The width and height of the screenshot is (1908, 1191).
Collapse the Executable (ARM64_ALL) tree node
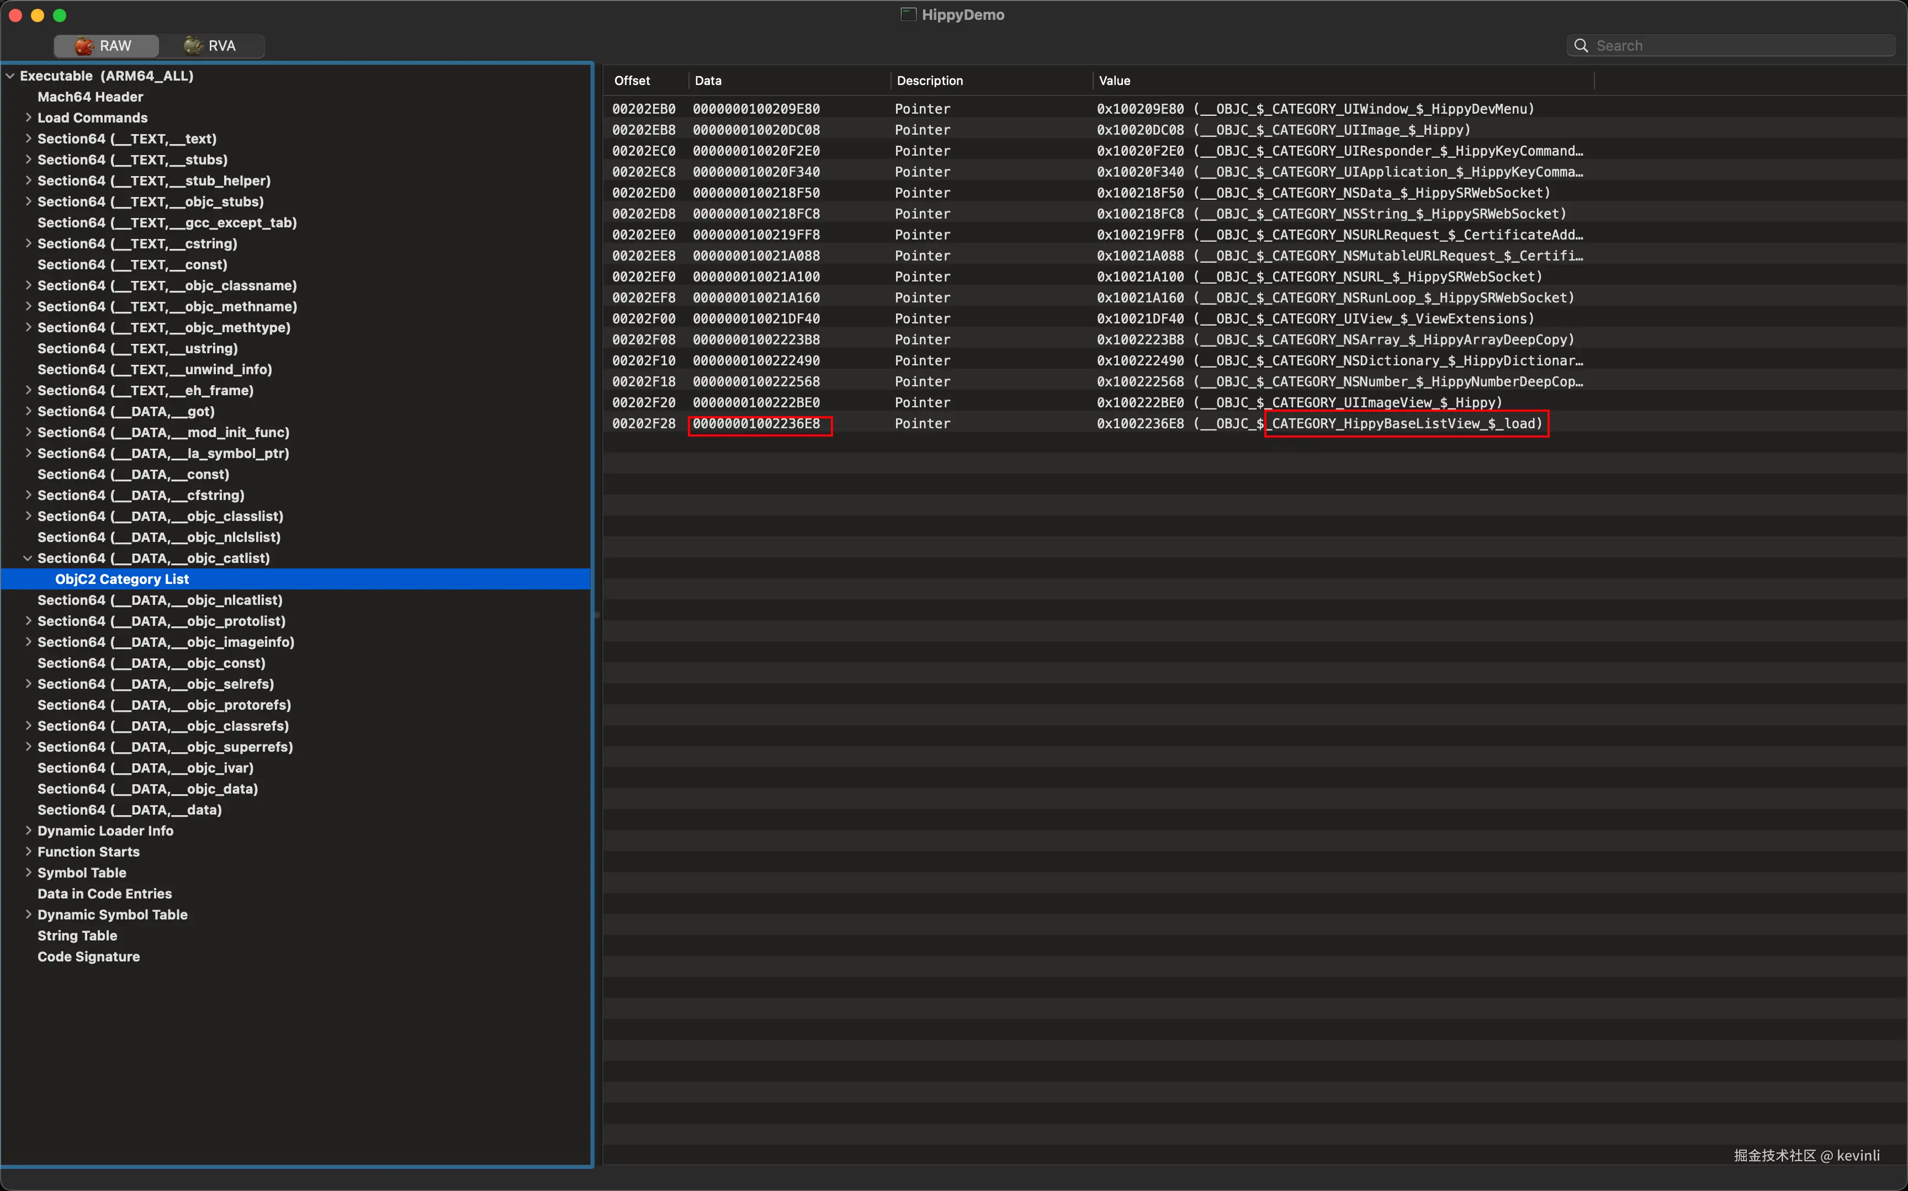(x=10, y=76)
